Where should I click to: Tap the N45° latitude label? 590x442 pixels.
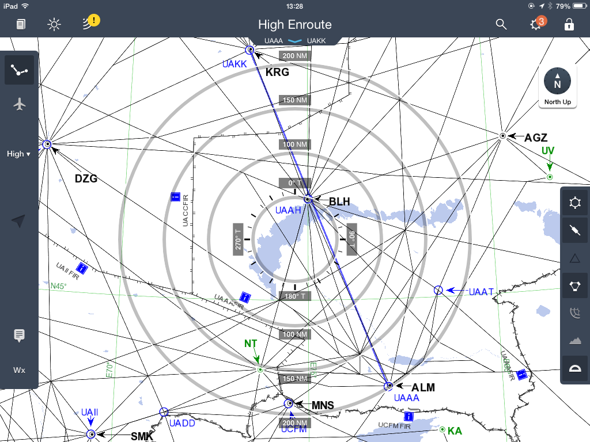point(58,286)
